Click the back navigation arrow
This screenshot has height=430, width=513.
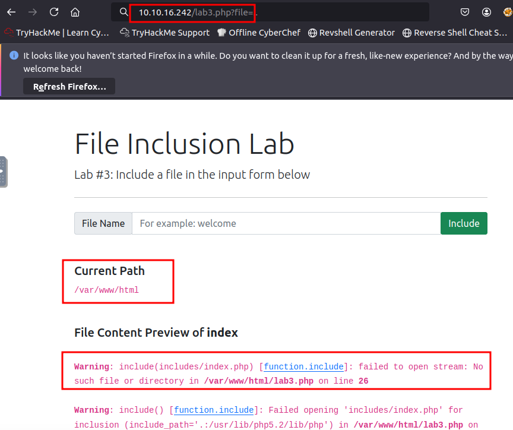pos(11,11)
